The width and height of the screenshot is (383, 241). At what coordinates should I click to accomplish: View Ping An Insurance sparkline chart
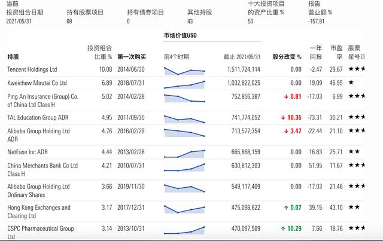pos(184,98)
